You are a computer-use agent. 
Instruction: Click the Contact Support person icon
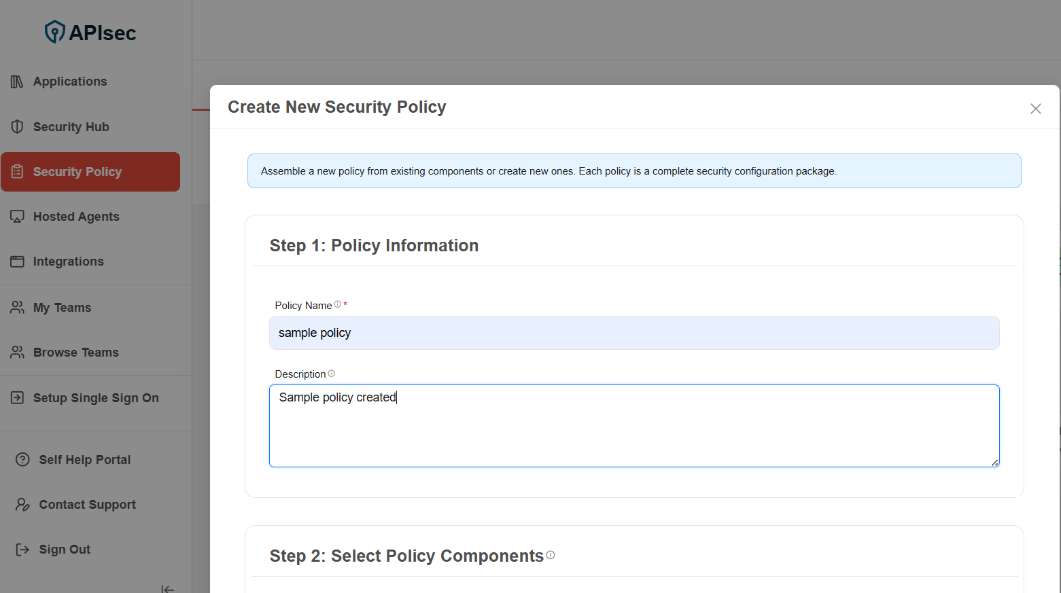[x=22, y=504]
